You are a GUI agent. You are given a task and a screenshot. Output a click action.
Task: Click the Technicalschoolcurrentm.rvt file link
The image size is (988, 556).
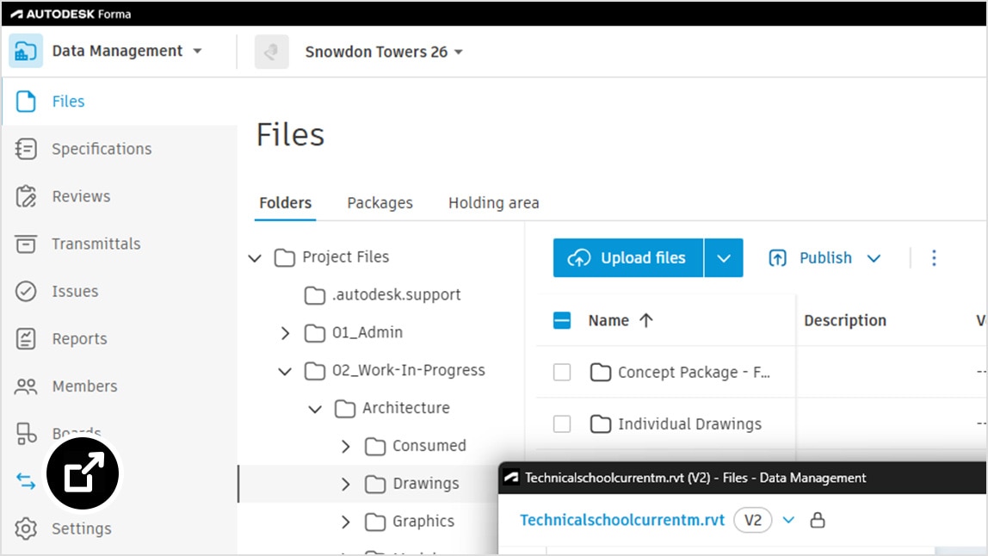pyautogui.click(x=622, y=520)
